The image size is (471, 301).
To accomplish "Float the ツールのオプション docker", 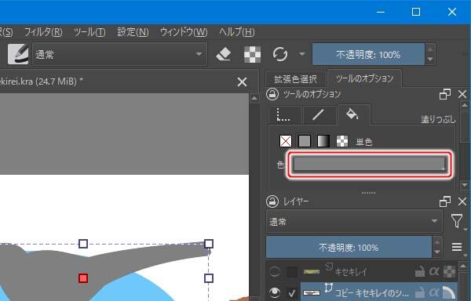I will [x=445, y=94].
